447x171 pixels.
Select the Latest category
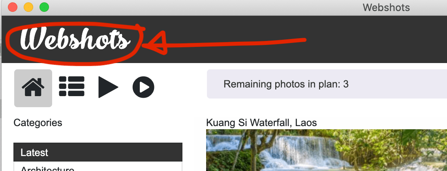tap(98, 152)
